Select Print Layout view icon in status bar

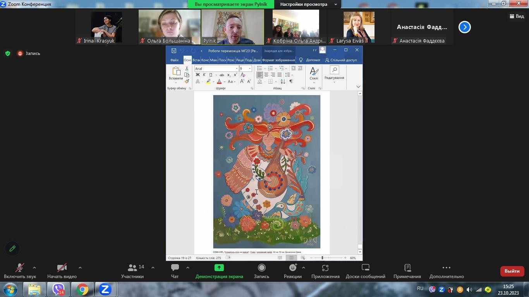pos(291,258)
